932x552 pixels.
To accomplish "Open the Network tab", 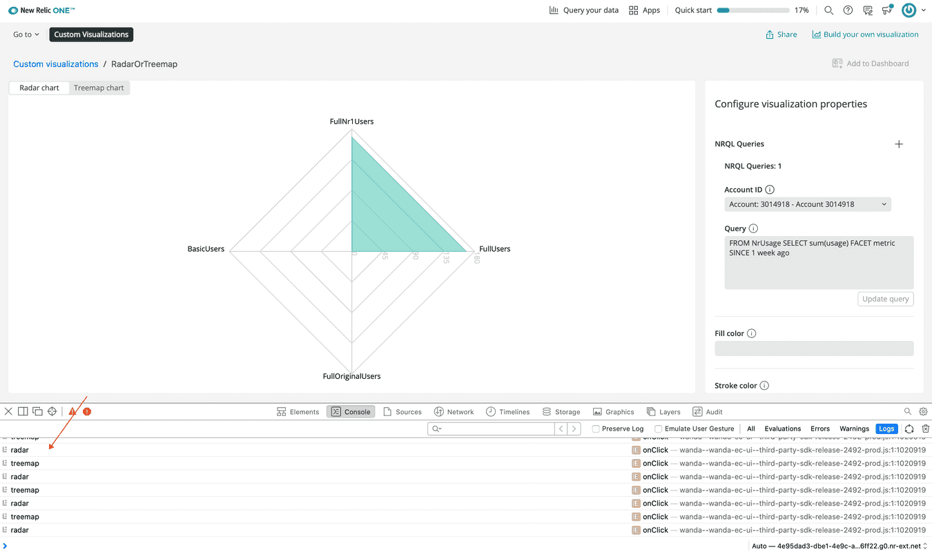I will pos(454,412).
